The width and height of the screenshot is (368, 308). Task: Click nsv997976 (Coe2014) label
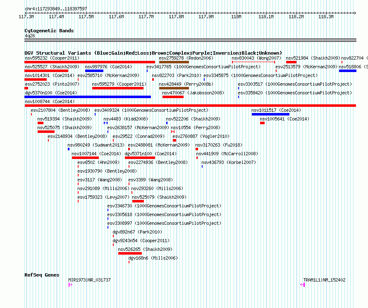pyautogui.click(x=108, y=67)
